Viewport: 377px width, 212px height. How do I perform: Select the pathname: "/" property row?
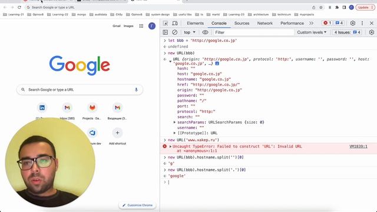(191, 101)
